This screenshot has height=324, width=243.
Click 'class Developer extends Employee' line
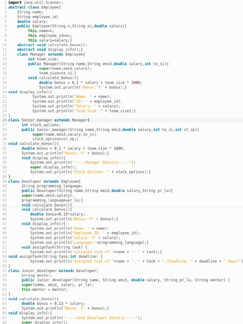pyautogui.click(x=44, y=181)
